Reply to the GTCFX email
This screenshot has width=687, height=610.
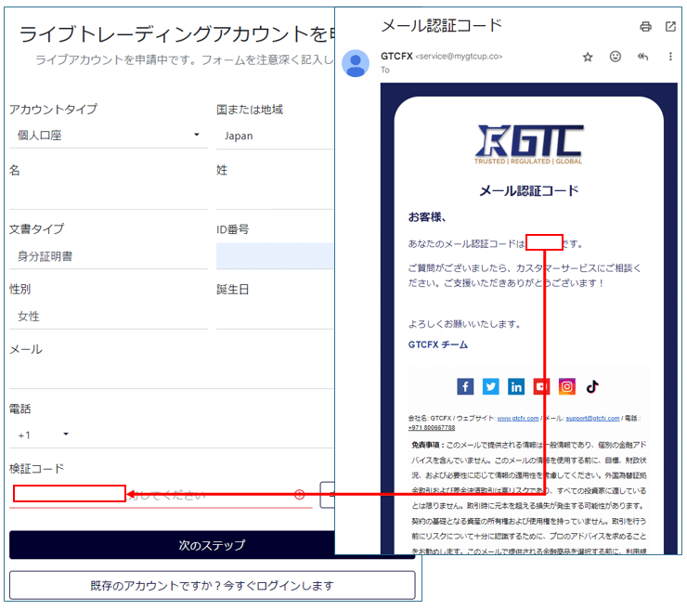tap(642, 57)
